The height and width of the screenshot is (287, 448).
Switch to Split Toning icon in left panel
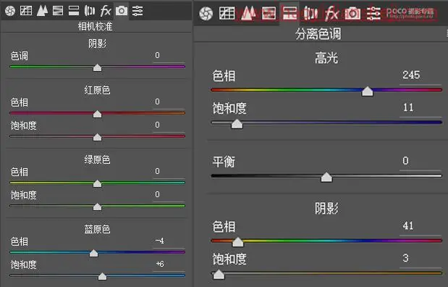point(74,11)
